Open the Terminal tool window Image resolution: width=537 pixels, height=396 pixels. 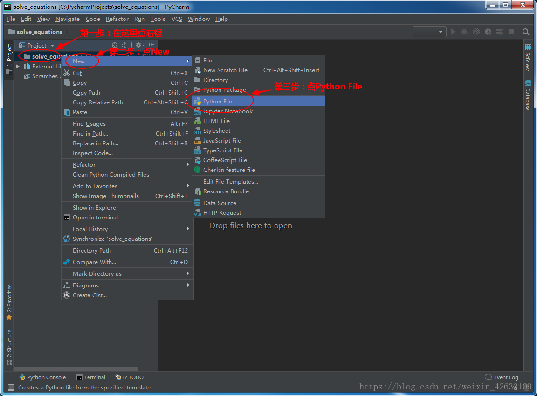coord(91,377)
